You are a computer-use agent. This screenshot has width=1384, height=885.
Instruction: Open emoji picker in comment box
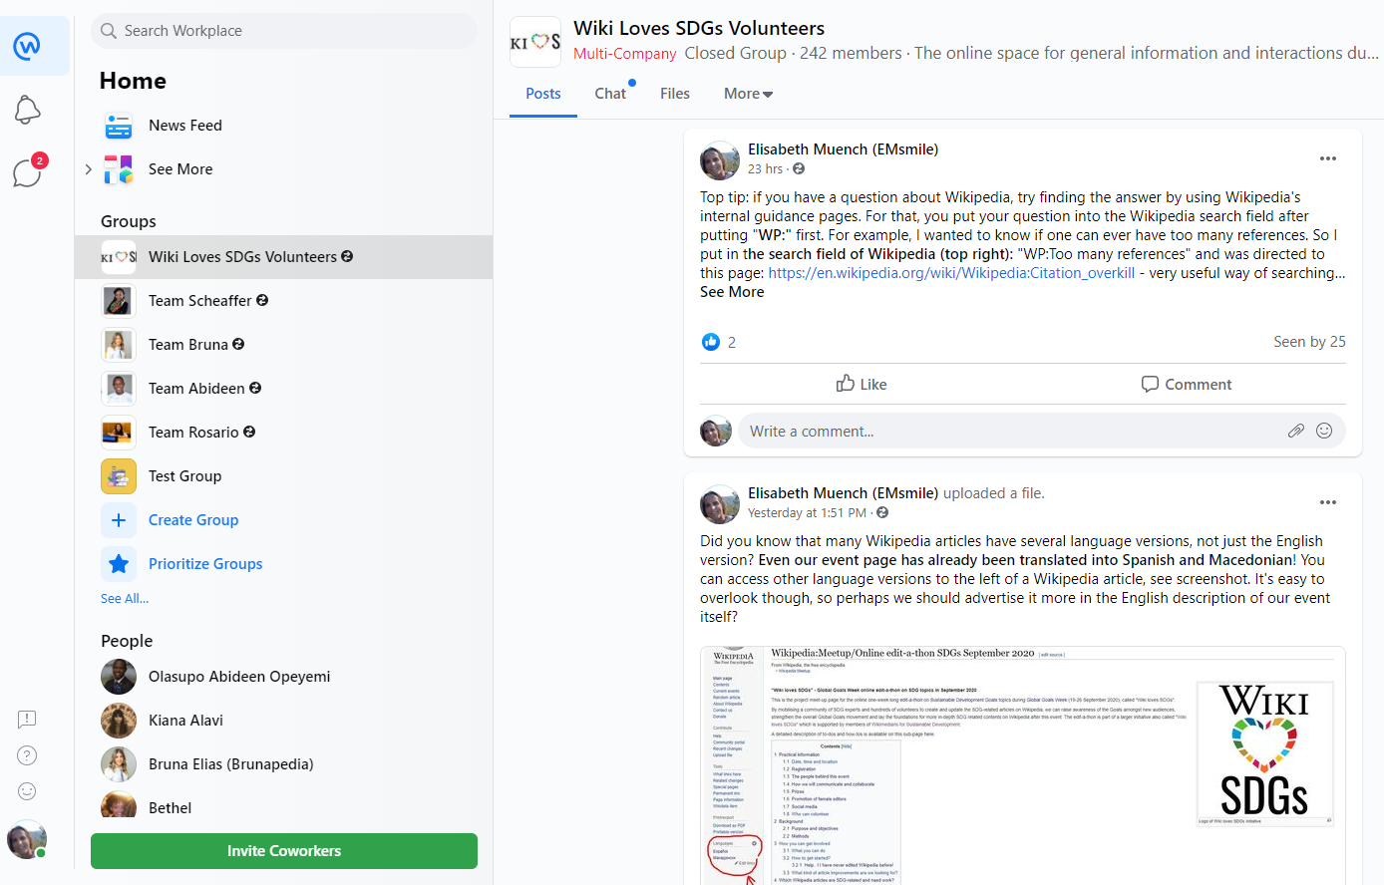(x=1324, y=431)
